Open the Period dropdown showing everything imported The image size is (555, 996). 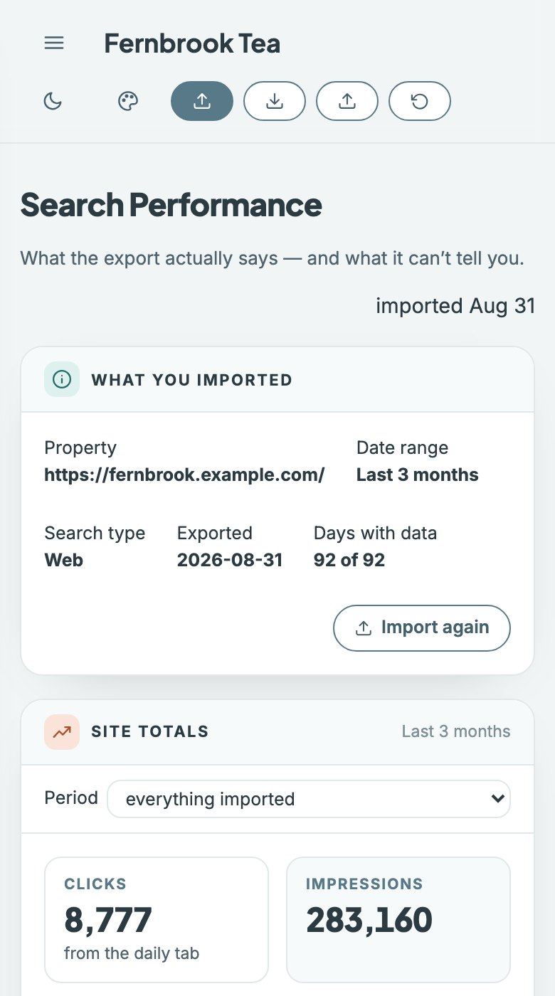pos(309,799)
